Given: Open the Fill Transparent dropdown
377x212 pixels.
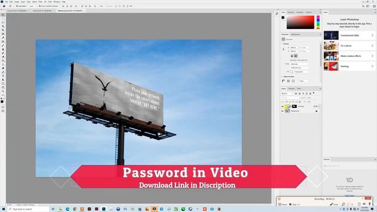Looking at the screenshot, I should (x=302, y=72).
